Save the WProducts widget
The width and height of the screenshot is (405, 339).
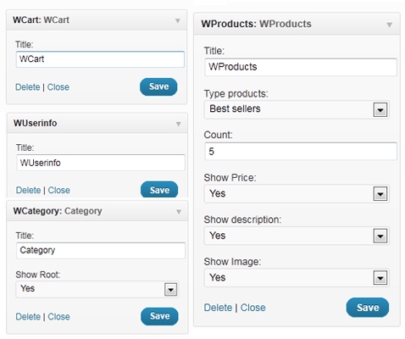(368, 308)
